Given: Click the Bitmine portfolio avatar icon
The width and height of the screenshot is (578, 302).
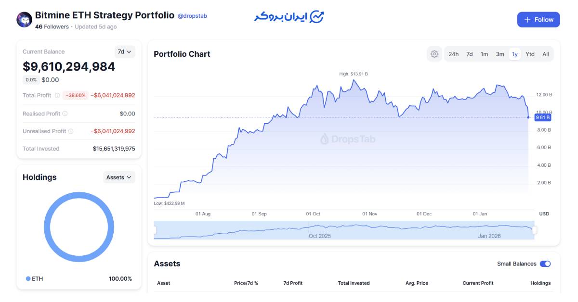Looking at the screenshot, I should pyautogui.click(x=24, y=19).
